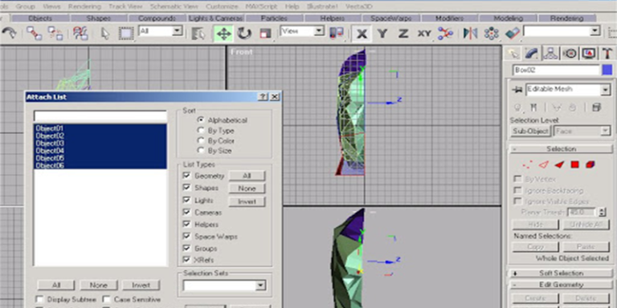
Task: Restrict transform to the X axis
Action: (x=362, y=34)
